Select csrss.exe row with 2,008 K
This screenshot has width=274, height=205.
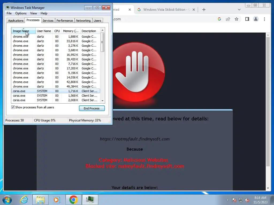[56, 100]
